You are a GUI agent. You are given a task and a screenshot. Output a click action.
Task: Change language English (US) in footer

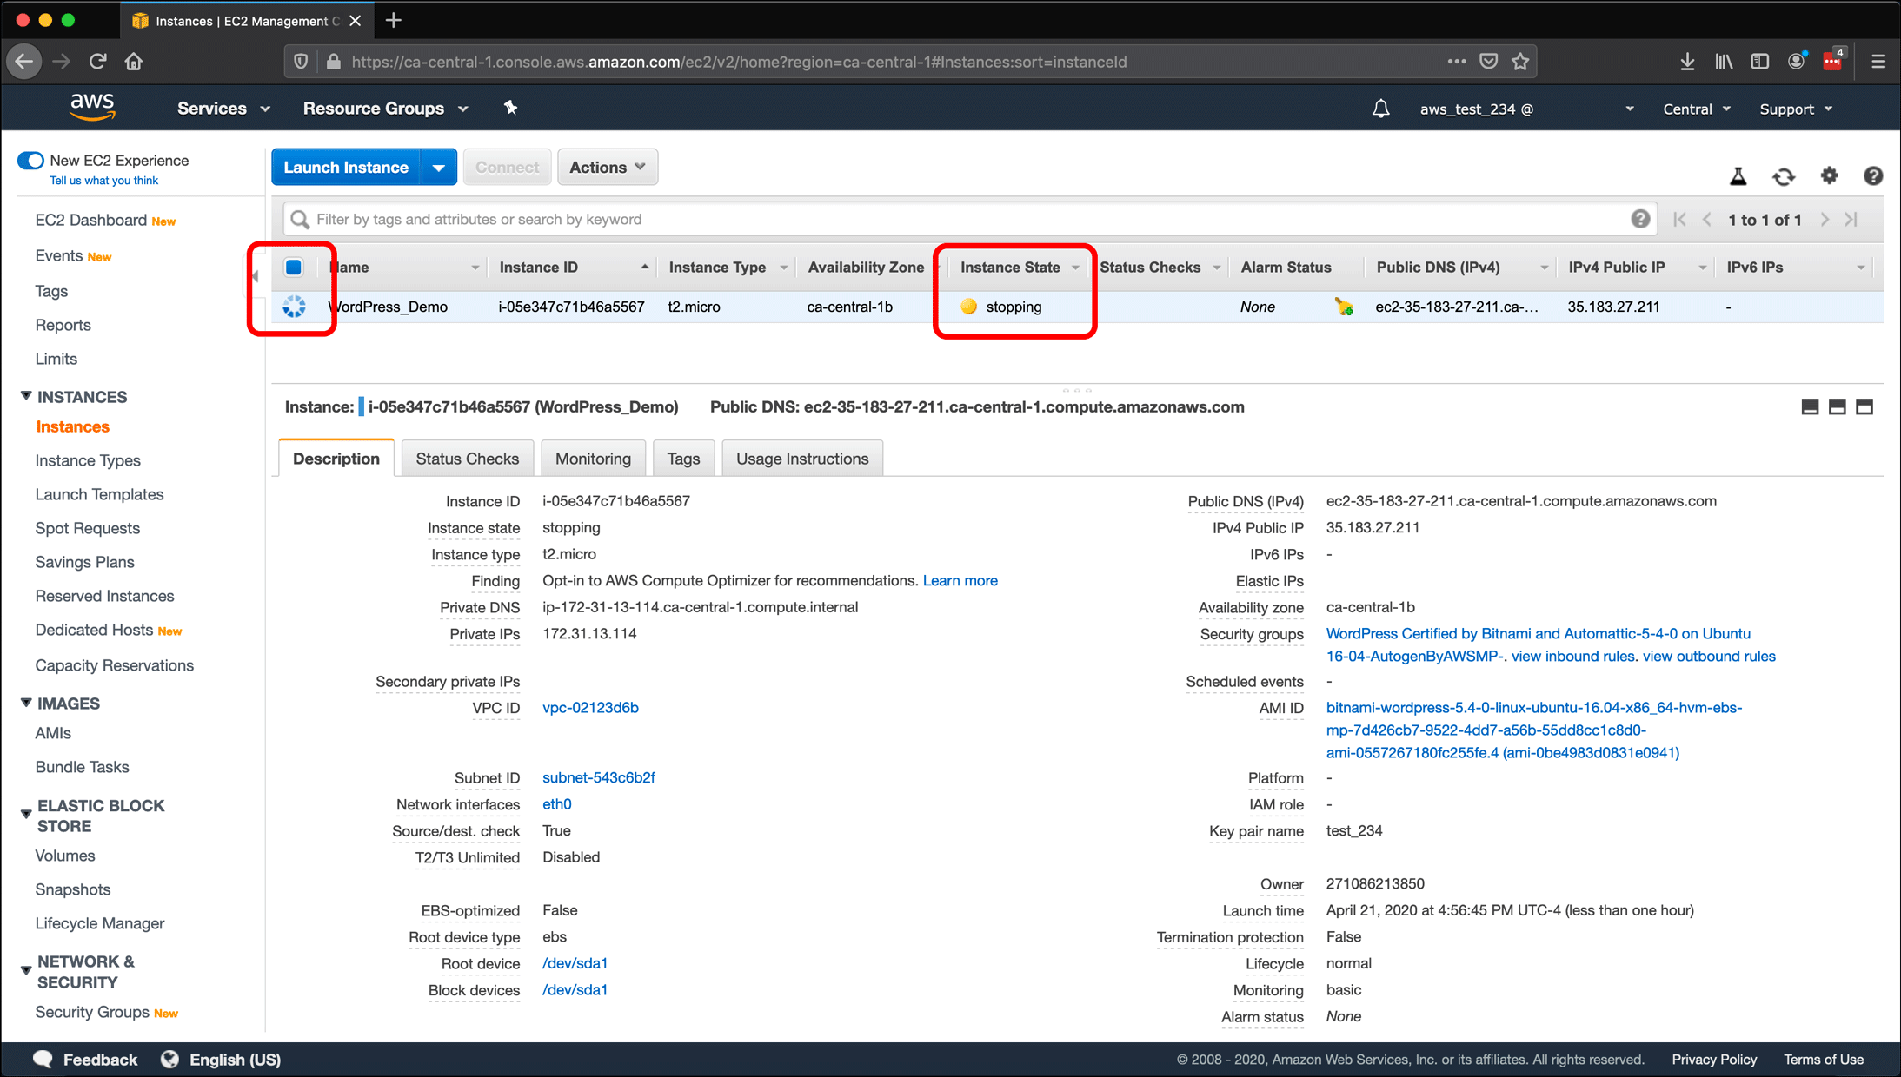point(221,1059)
